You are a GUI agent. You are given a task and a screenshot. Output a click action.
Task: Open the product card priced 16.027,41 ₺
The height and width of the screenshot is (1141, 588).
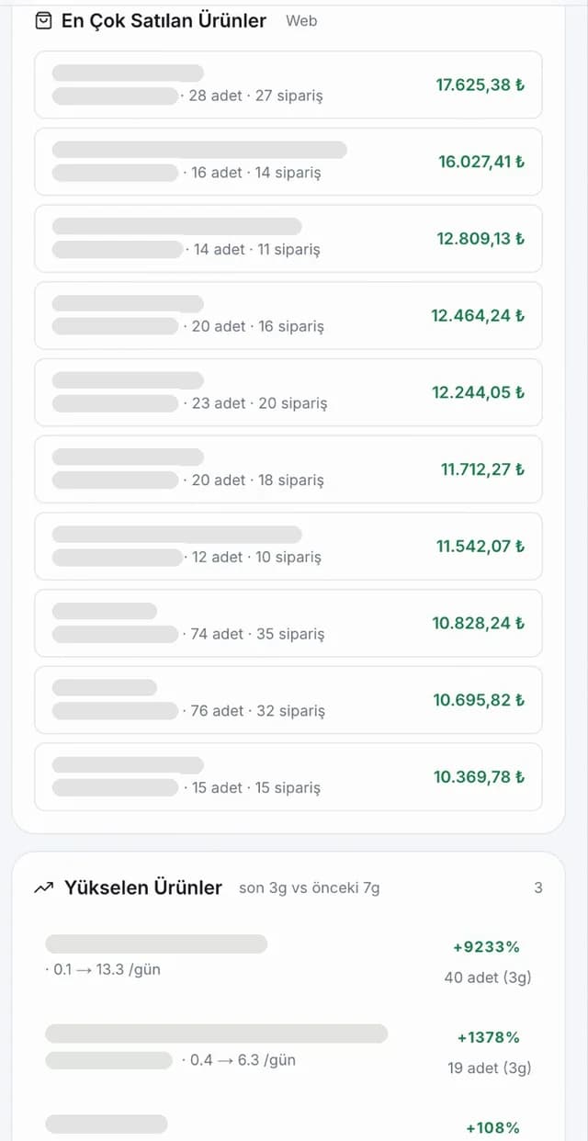(x=288, y=162)
